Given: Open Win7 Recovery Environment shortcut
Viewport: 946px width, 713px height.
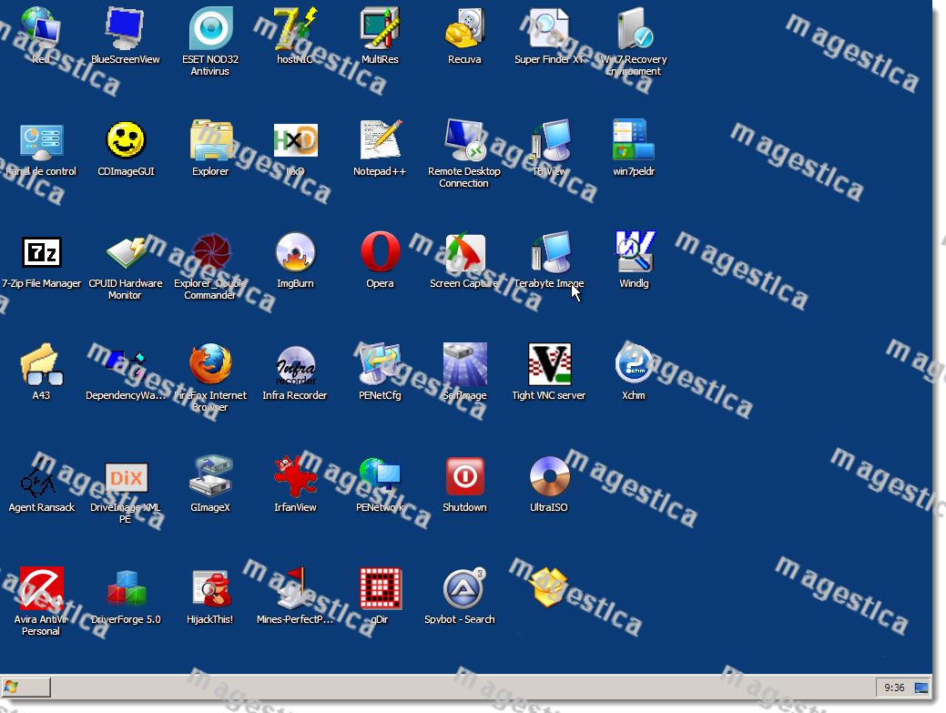Looking at the screenshot, I should point(634,29).
